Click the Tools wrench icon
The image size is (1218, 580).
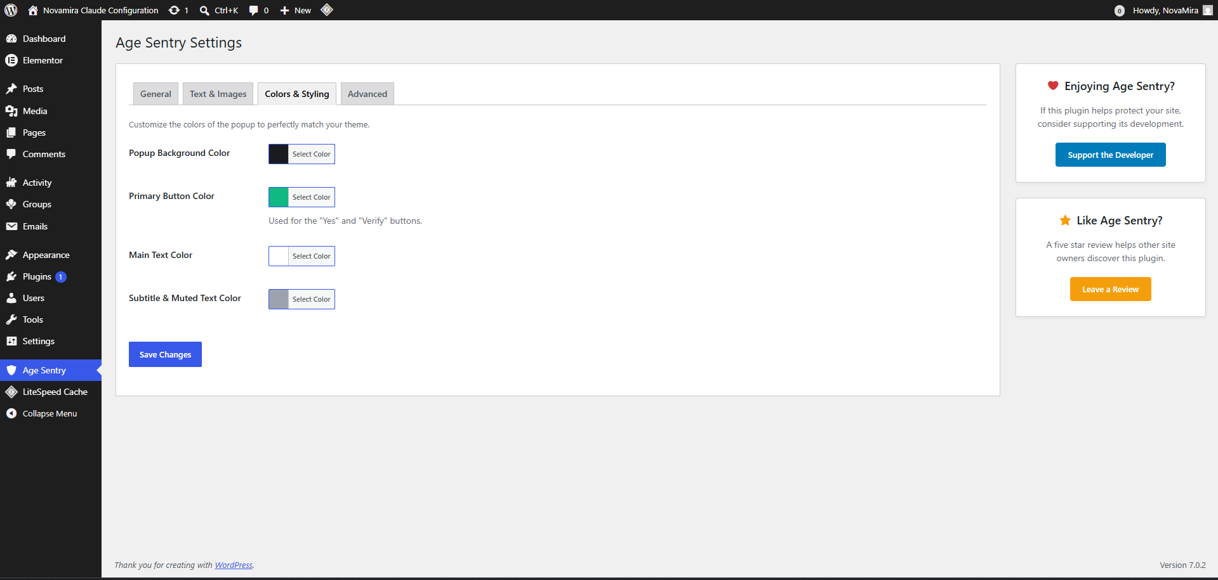coord(11,319)
